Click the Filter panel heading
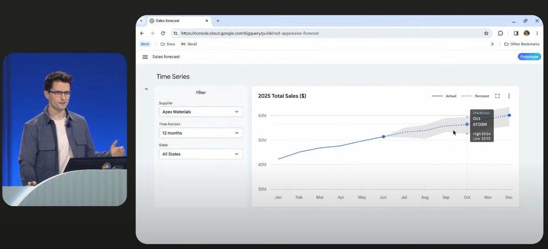Viewport: 548px width, 249px height. point(201,93)
